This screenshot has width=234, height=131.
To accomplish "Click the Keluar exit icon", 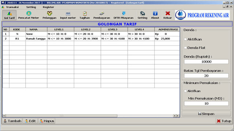I will (x=167, y=15).
